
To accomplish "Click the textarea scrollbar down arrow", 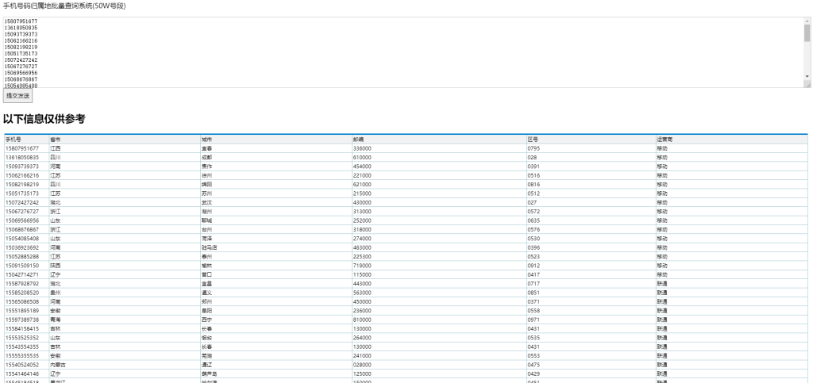I will (807, 77).
